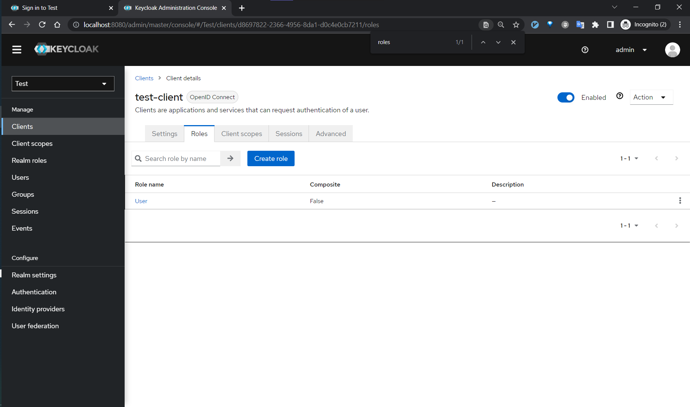Open the kebab menu for User role
This screenshot has width=690, height=407.
coord(680,201)
